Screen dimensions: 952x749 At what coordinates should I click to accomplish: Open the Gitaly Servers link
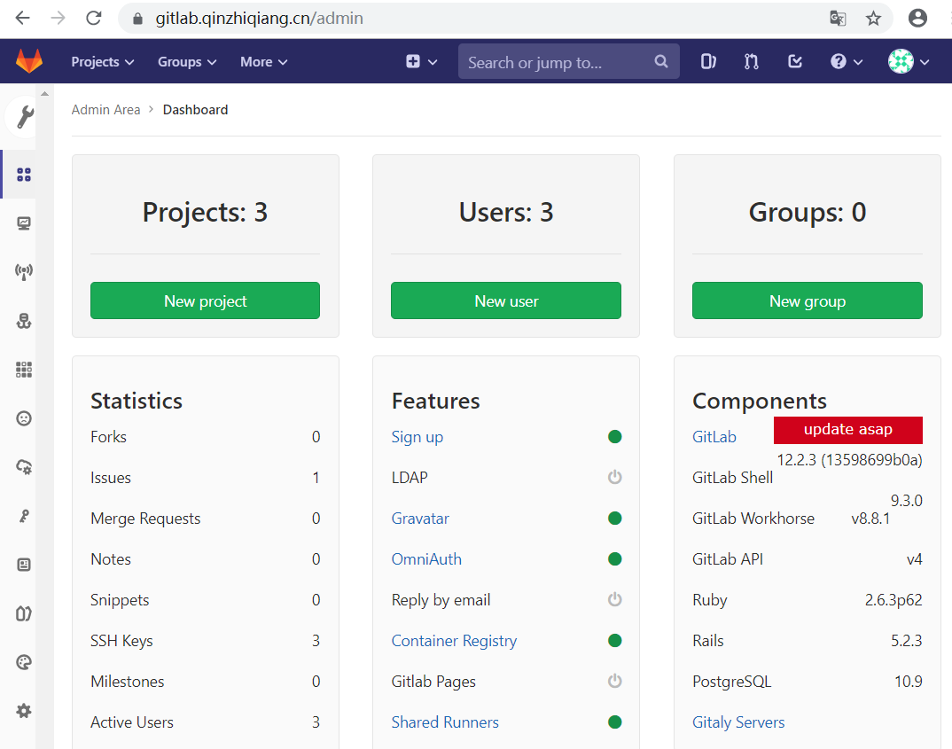738,722
